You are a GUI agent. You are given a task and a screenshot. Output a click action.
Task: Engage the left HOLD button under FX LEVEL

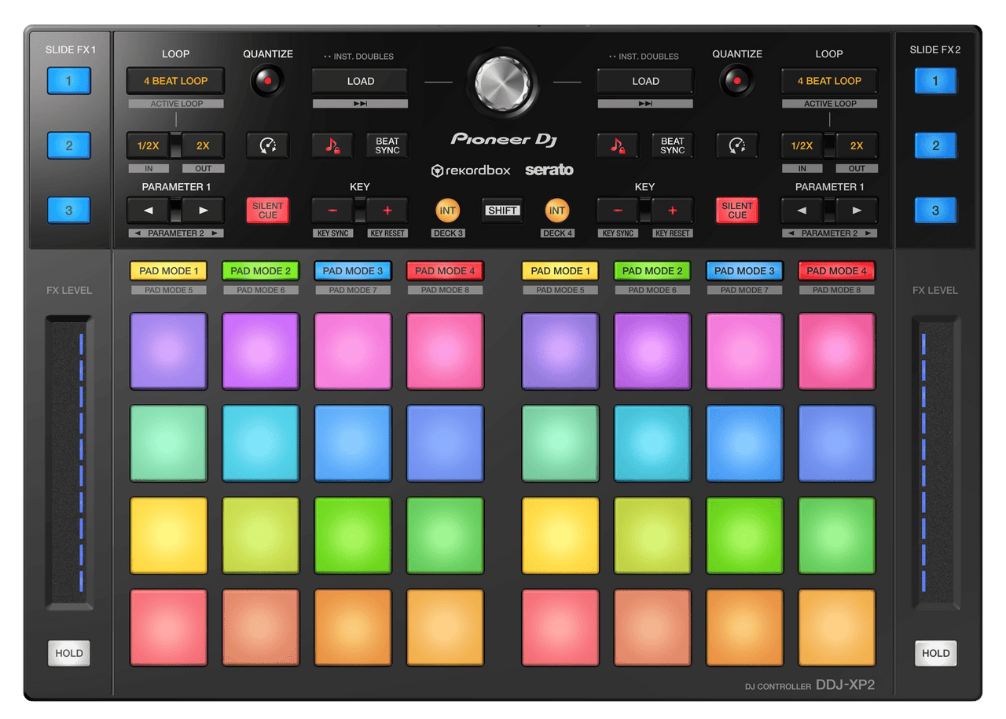coord(69,653)
